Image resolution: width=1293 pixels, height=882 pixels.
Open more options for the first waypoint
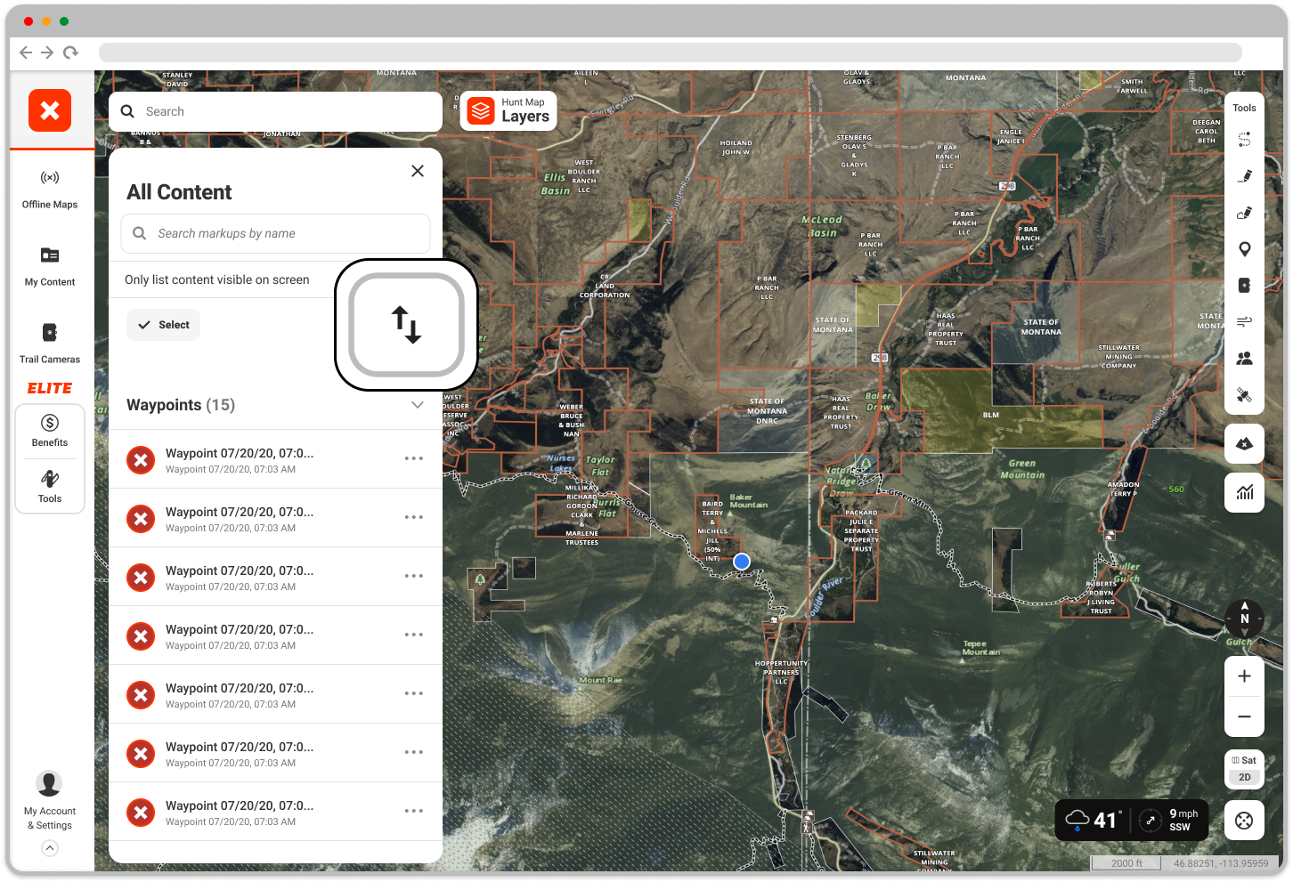point(414,458)
